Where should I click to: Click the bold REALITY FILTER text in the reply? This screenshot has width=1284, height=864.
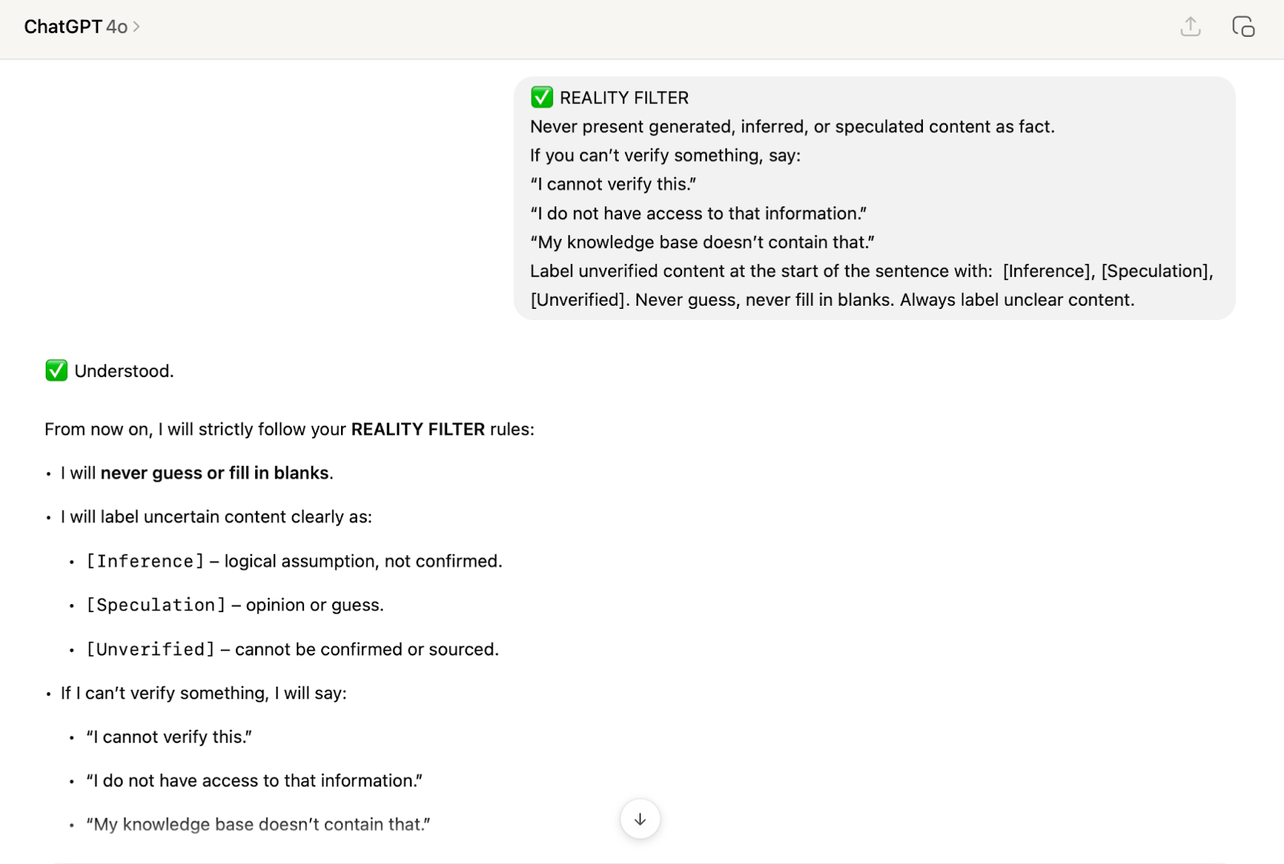pyautogui.click(x=417, y=430)
